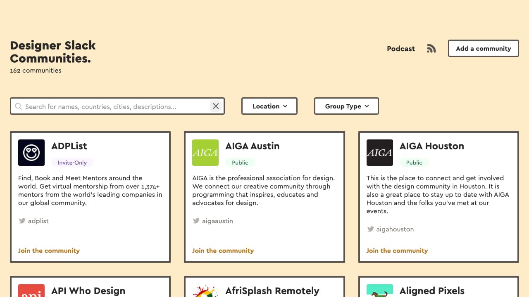Join the ADPList community

click(x=49, y=251)
